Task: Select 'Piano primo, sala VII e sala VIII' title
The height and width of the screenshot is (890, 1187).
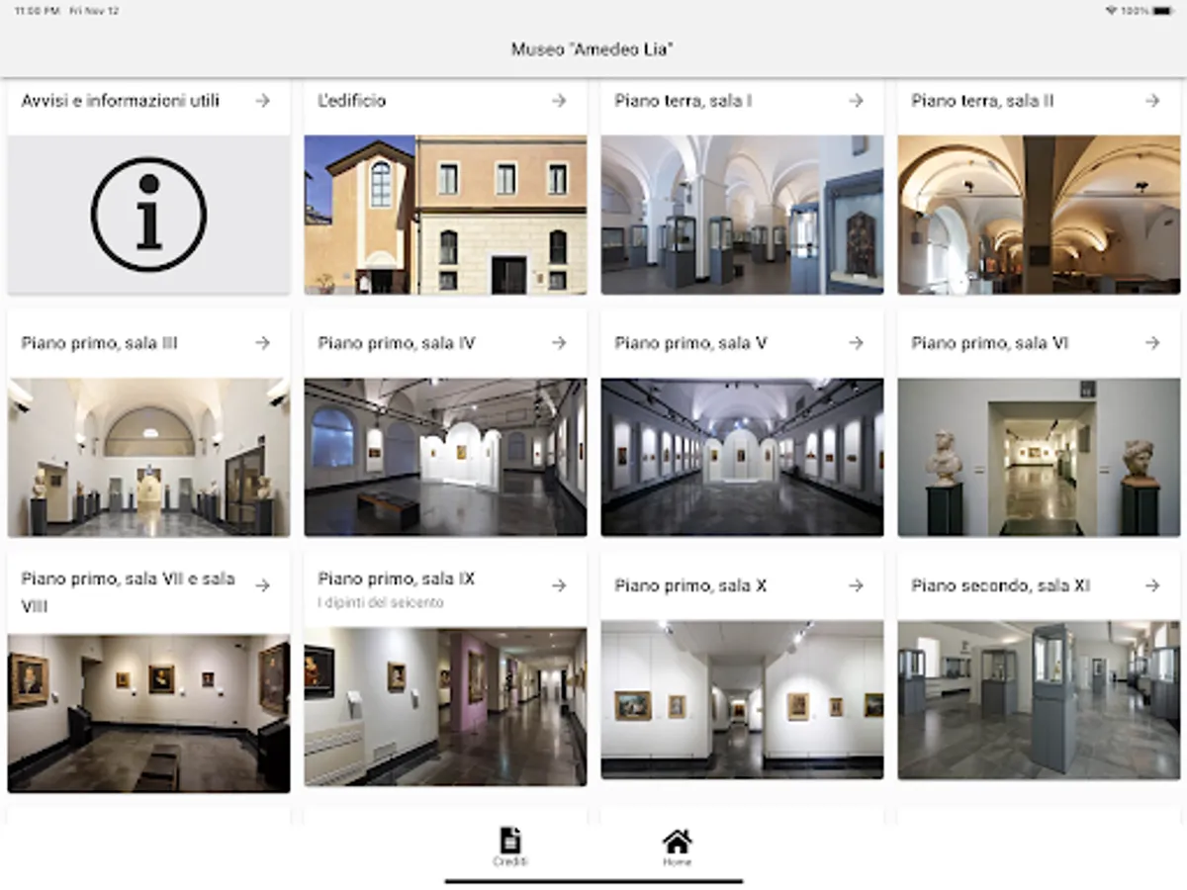Action: [129, 591]
